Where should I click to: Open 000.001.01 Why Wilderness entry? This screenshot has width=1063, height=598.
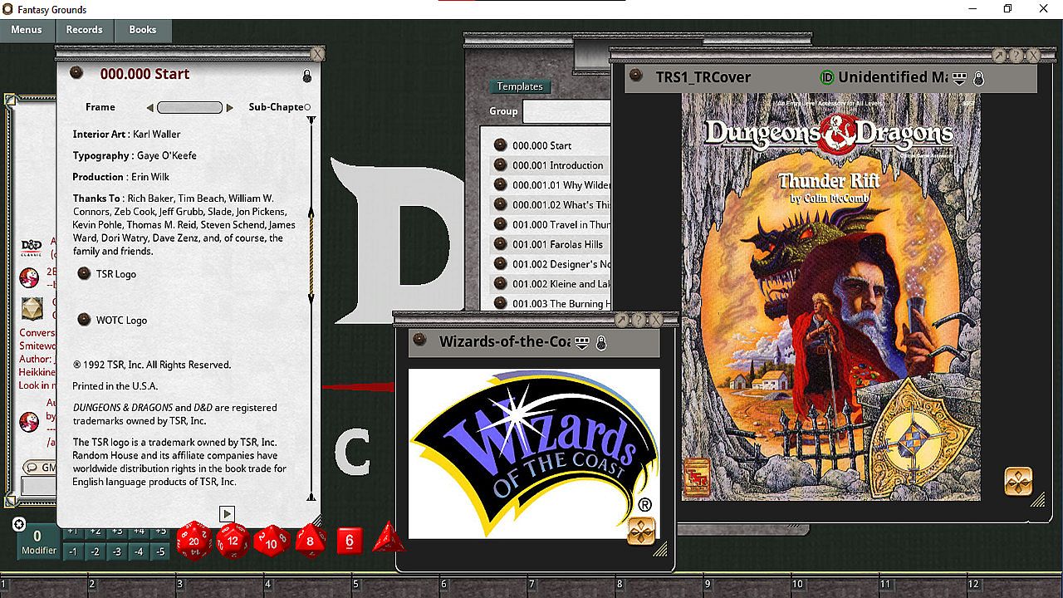(x=550, y=185)
